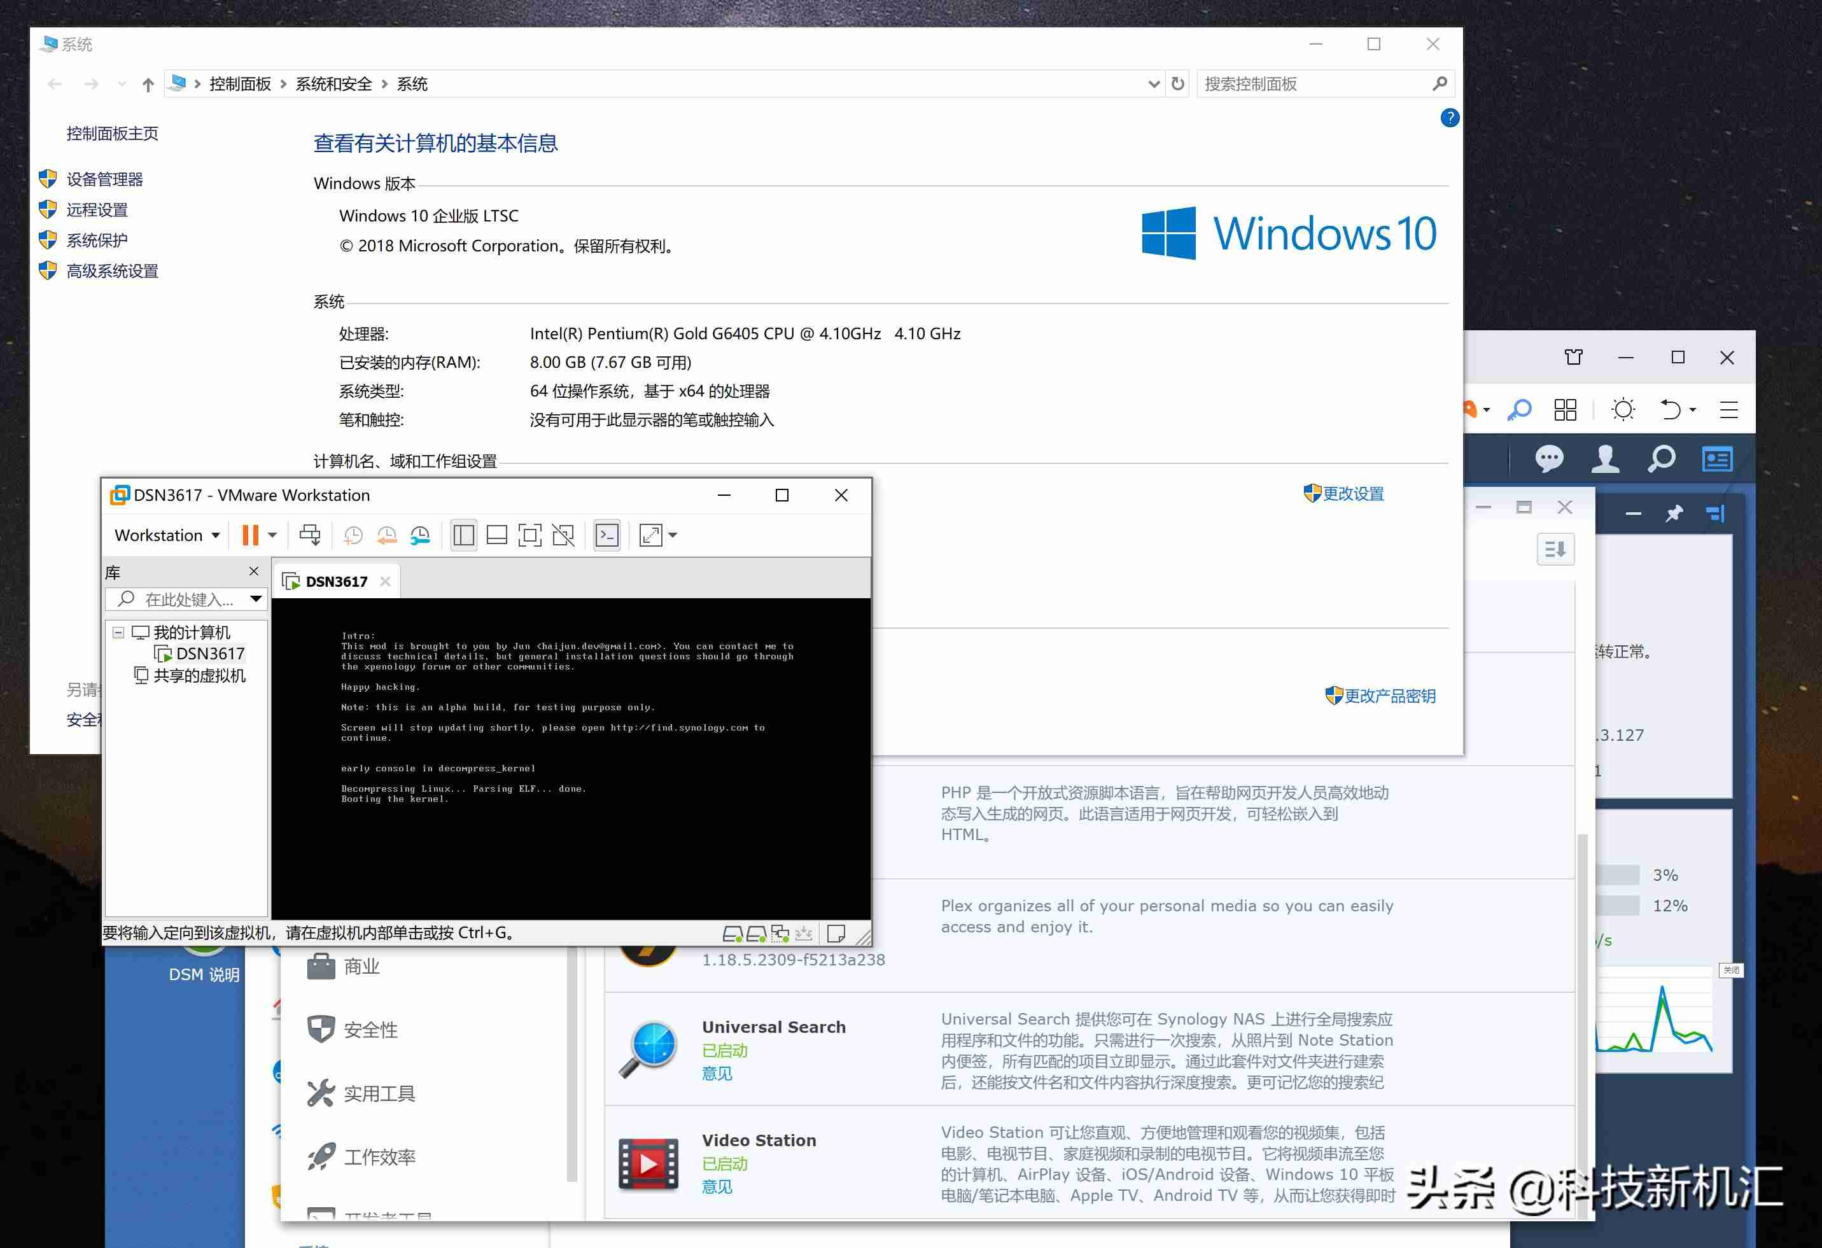Toggle the VMware library sidebar view

click(x=463, y=535)
